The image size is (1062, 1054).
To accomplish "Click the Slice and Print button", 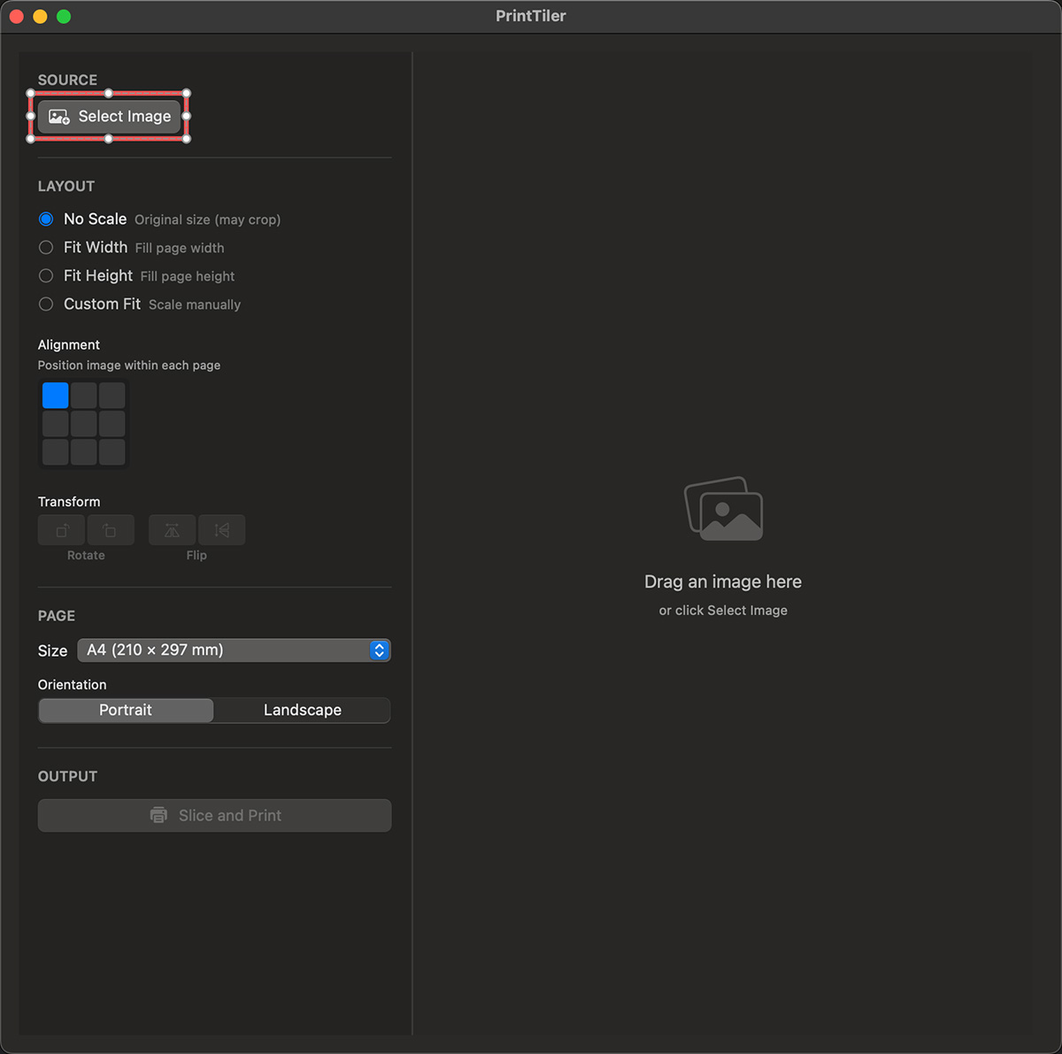I will point(214,815).
